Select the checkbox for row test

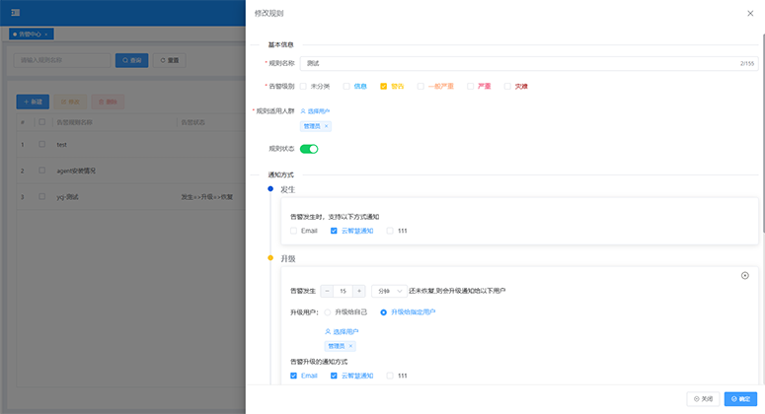(x=42, y=144)
